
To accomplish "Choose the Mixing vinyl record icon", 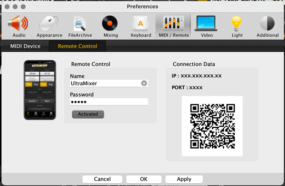I will [110, 23].
